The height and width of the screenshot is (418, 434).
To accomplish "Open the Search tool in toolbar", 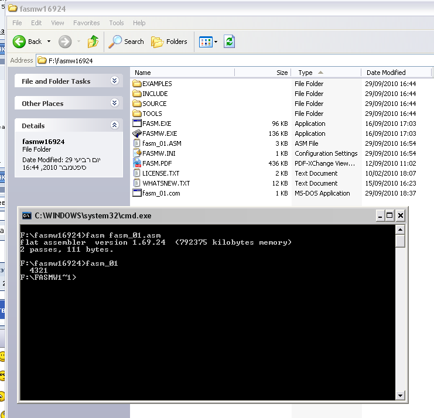I will click(127, 42).
